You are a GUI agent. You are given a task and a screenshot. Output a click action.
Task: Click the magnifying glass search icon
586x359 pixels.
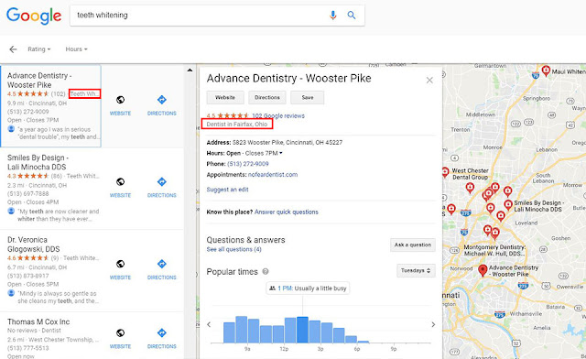[352, 15]
